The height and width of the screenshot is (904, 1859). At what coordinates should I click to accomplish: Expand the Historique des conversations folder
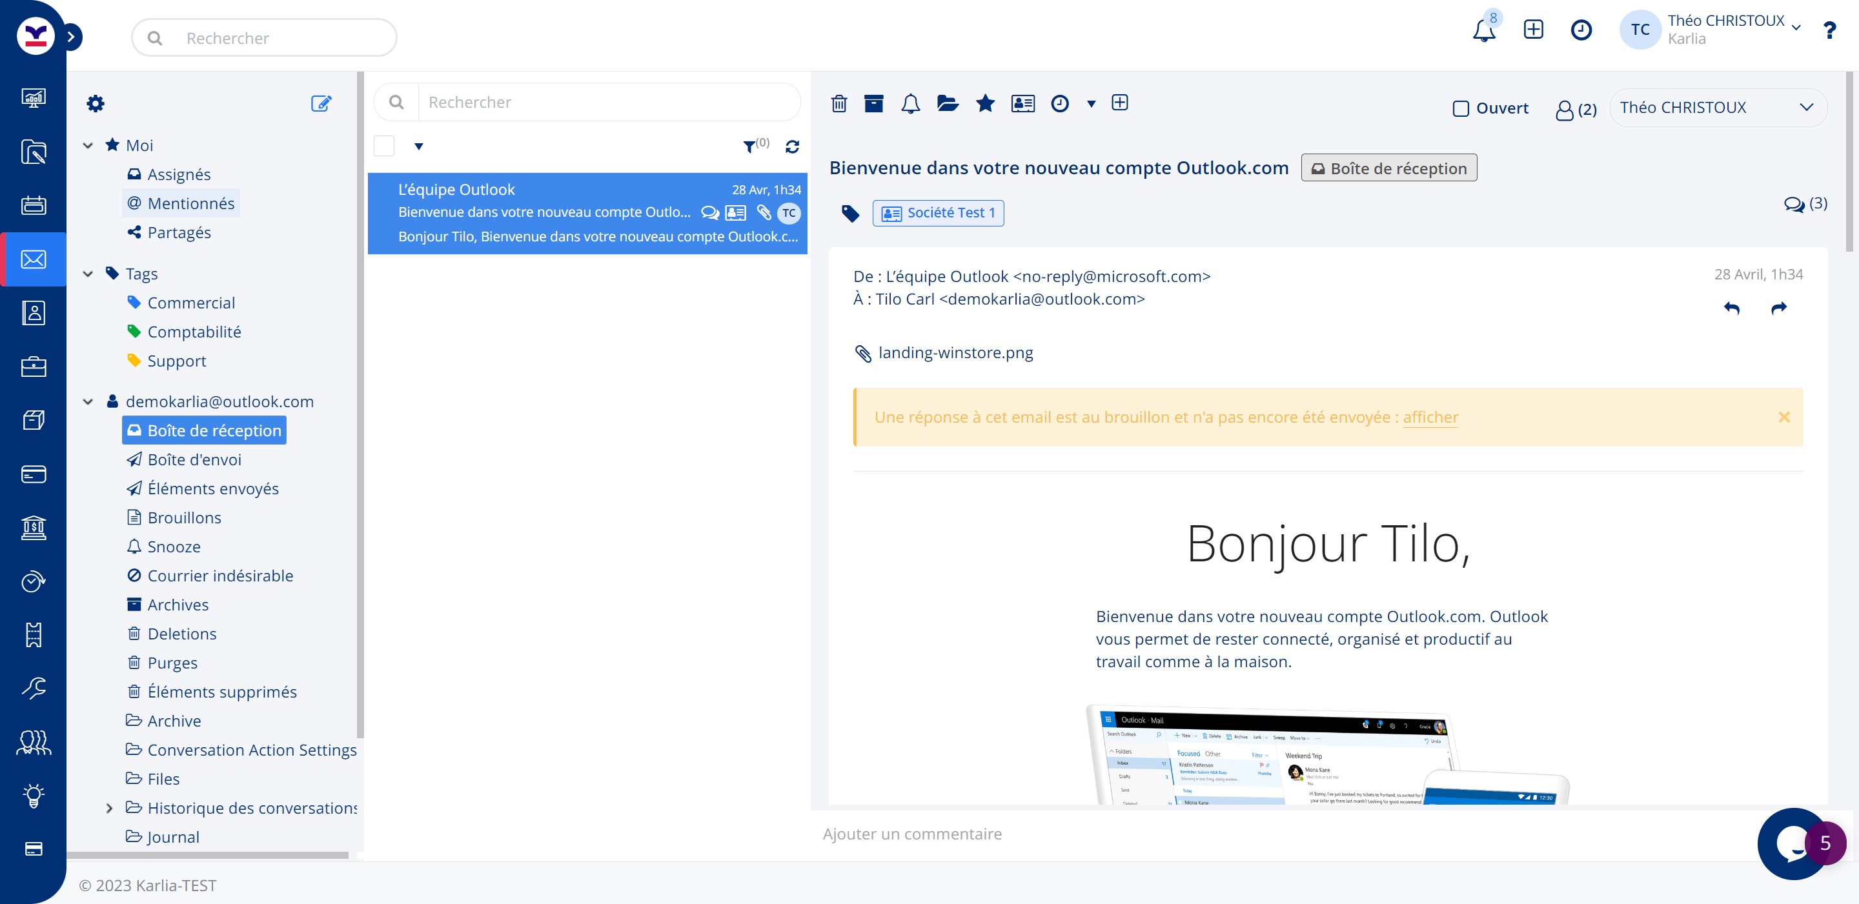pos(109,808)
